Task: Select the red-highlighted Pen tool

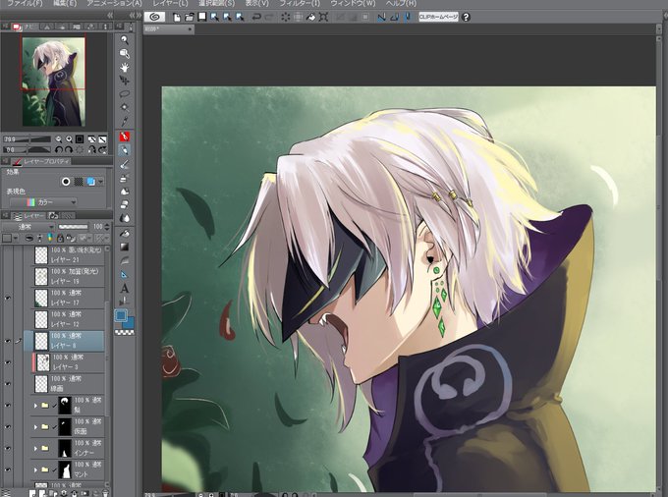Action: point(125,137)
